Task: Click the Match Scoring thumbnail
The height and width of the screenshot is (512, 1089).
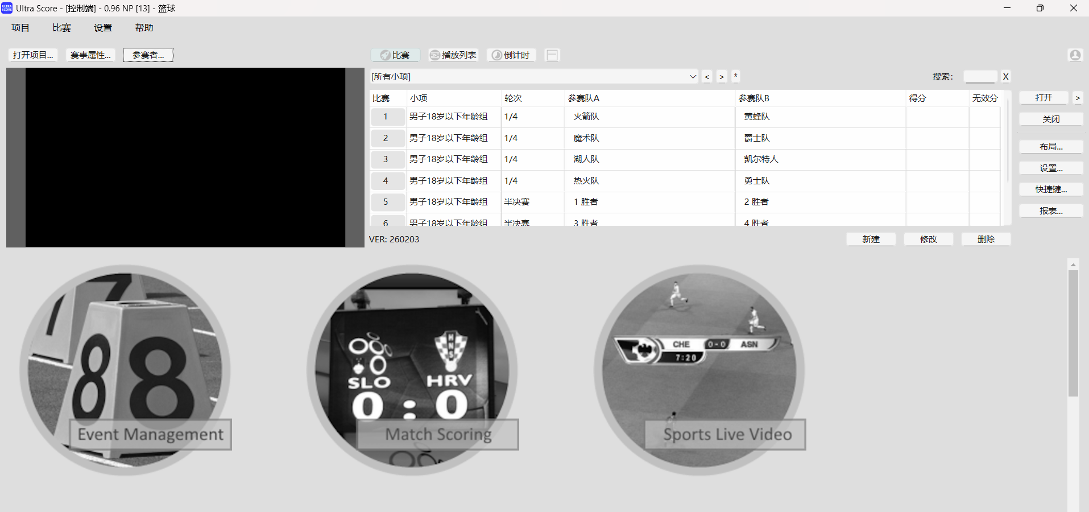Action: [412, 370]
